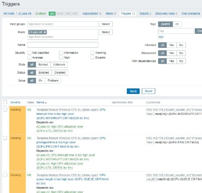Screen dimensions: 202x193
Task: Choose Or for Tags matching
Action: coord(177,24)
